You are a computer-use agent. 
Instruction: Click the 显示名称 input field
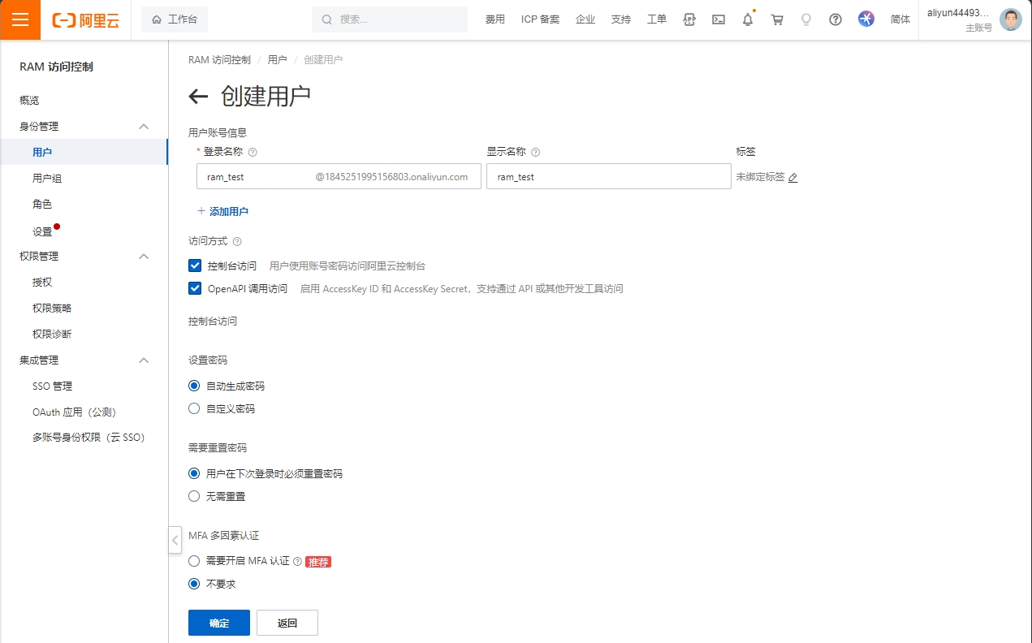coord(608,176)
